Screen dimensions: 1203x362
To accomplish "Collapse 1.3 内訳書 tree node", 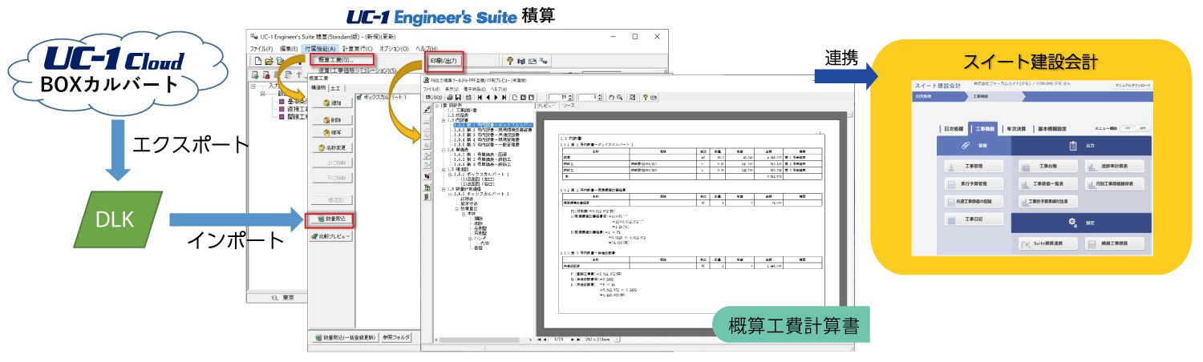I will pyautogui.click(x=444, y=120).
